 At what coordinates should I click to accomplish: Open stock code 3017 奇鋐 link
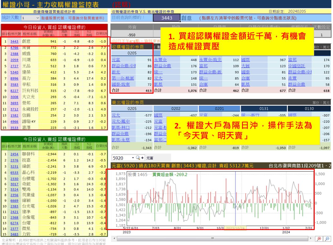point(14,184)
